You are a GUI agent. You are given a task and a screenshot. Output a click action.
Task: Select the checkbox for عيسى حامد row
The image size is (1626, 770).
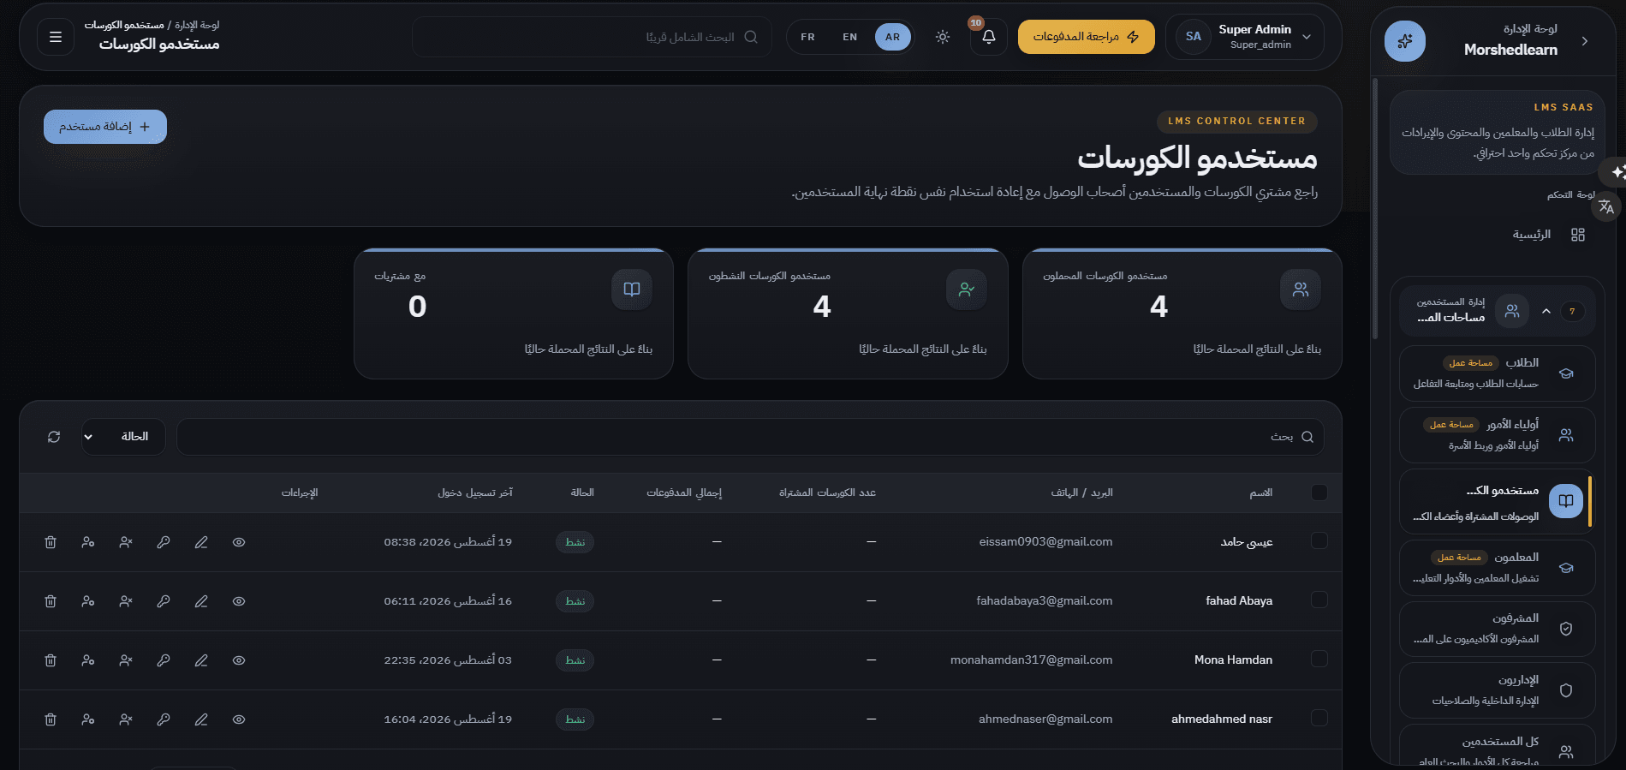[1319, 540]
